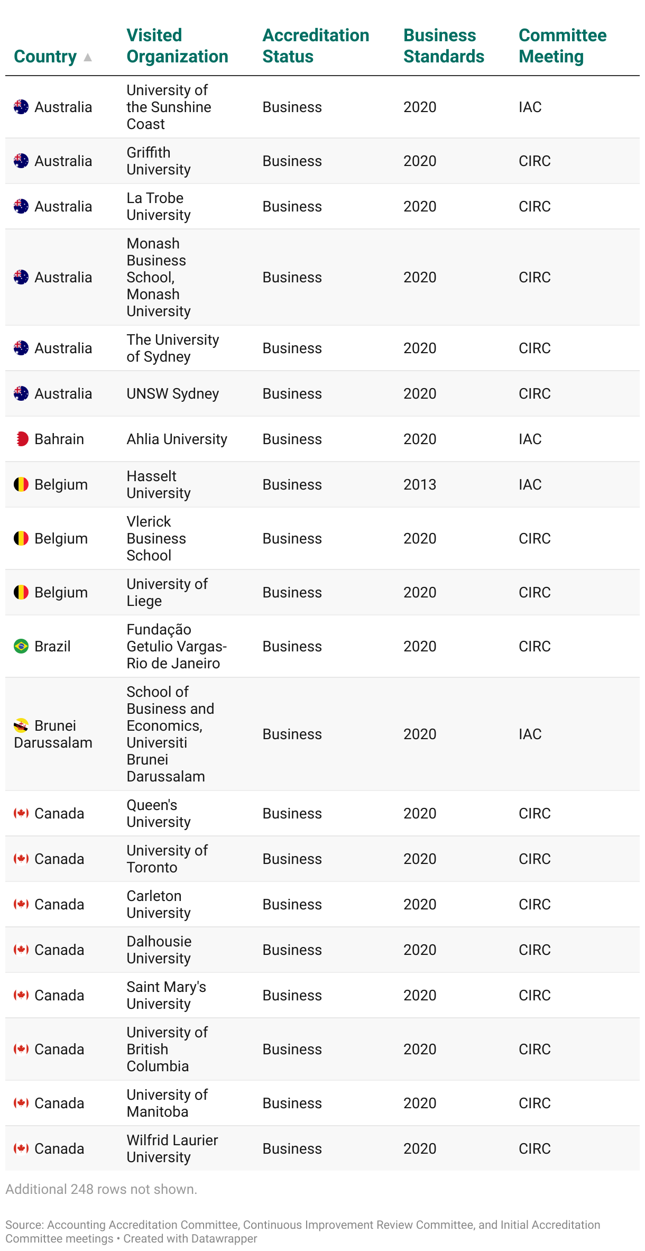
Task: Select the 2013 Business Standards value
Action: [420, 484]
